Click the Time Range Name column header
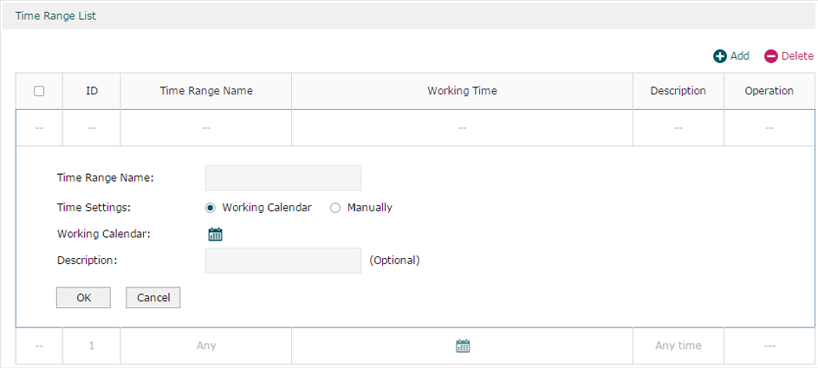The image size is (818, 368). (x=206, y=91)
